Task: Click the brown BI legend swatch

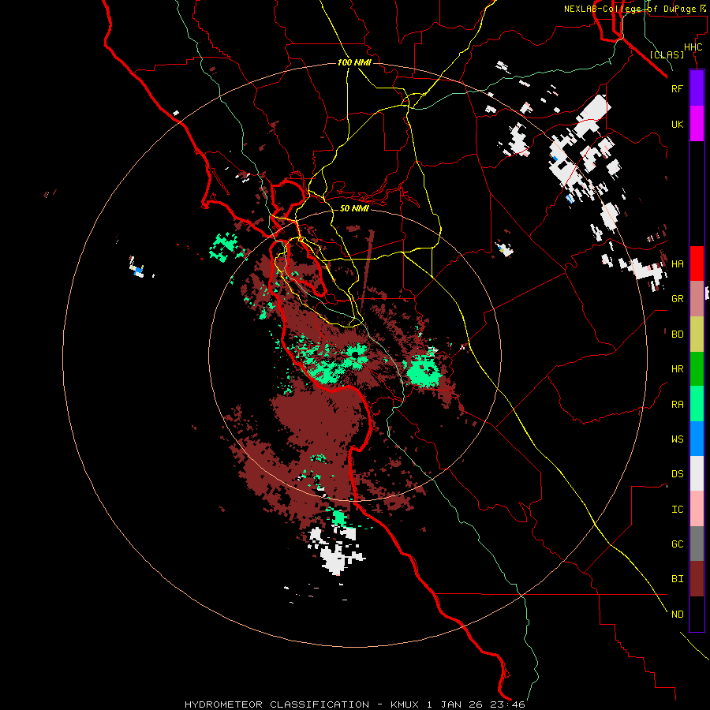Action: pyautogui.click(x=697, y=579)
